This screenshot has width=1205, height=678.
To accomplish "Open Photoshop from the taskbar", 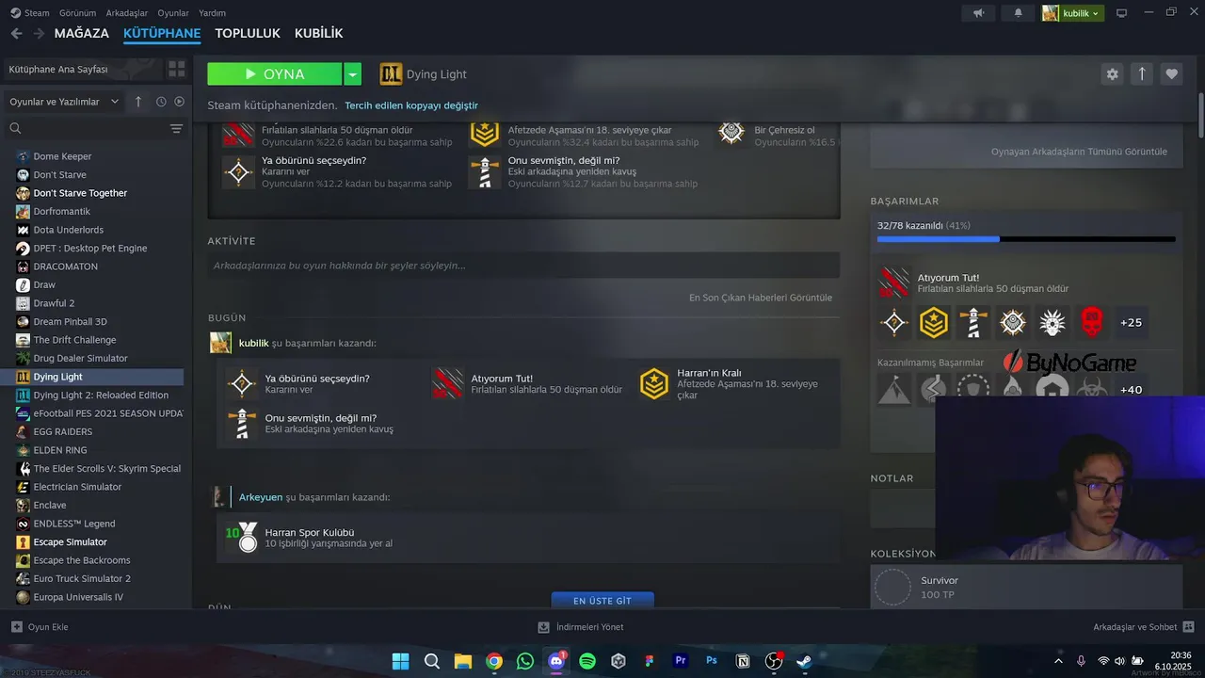I will 712,661.
